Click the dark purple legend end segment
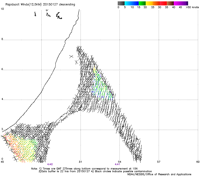 pyautogui.click(x=187, y=3)
